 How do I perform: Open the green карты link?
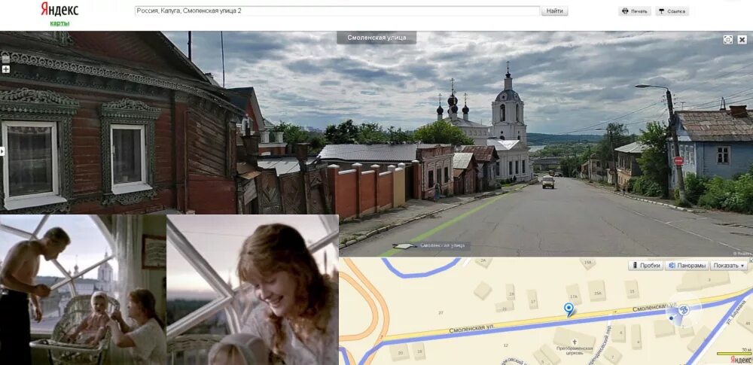point(59,23)
